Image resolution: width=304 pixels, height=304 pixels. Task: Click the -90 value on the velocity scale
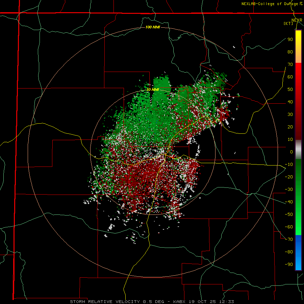click(x=289, y=264)
